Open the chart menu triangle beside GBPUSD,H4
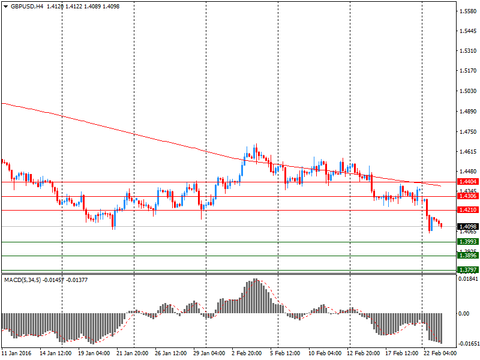Image resolution: width=480 pixels, height=360 pixels. point(5,7)
